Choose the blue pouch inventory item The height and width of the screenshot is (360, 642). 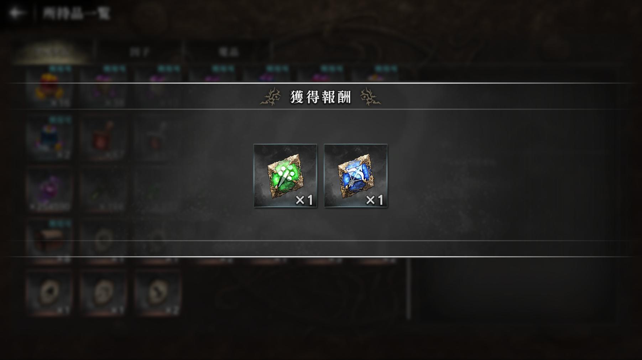50,138
